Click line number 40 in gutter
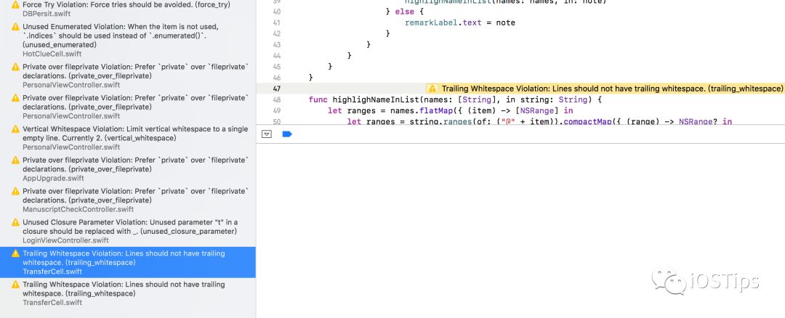 pos(276,12)
